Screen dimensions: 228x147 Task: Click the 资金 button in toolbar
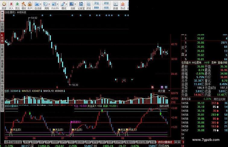tap(97, 3)
